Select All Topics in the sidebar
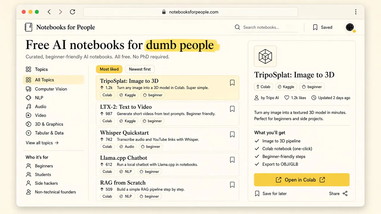The image size is (381, 214). point(54,80)
